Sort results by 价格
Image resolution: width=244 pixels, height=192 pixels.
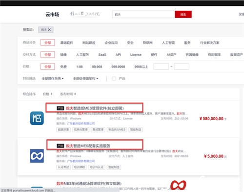(47, 94)
